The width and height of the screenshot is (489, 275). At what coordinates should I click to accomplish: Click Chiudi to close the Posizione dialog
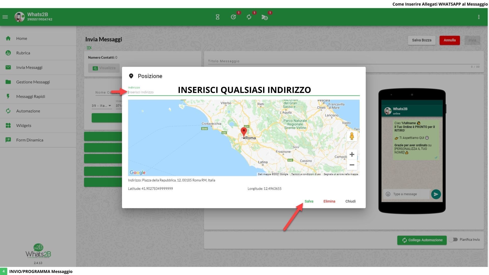click(350, 201)
